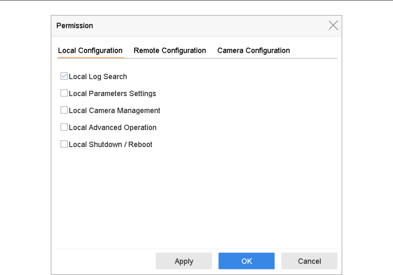This screenshot has height=275, width=393.
Task: Click the "Local Camera Management" label text
Action: click(x=115, y=110)
